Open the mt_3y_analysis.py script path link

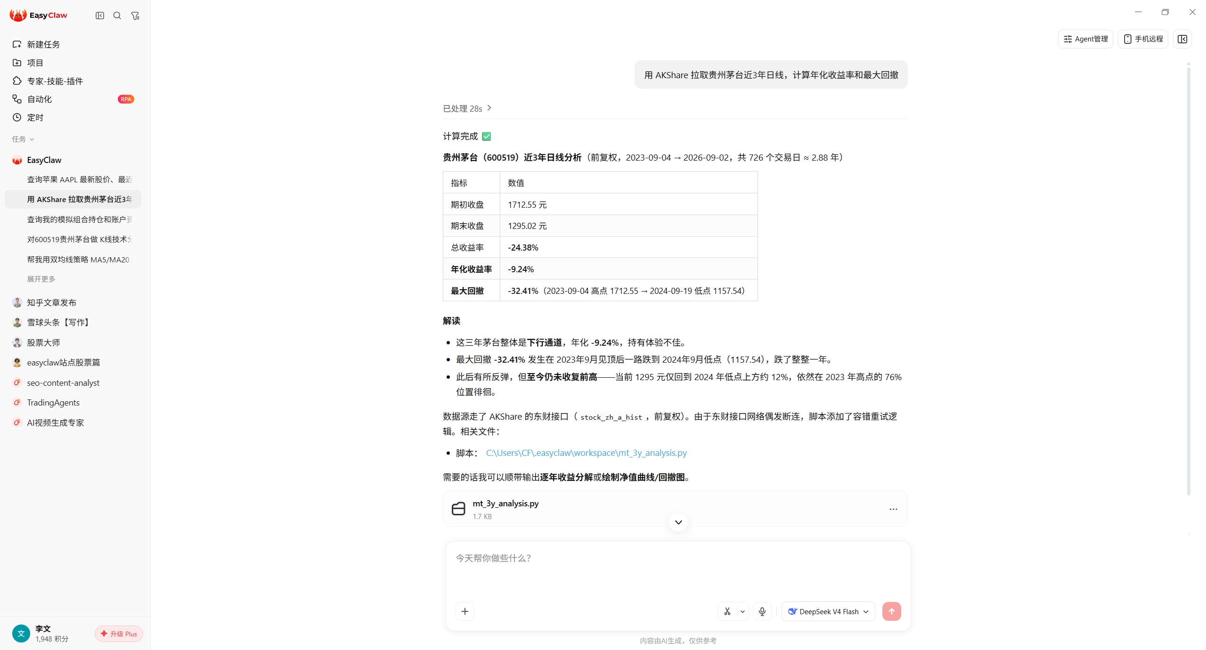[x=587, y=453]
